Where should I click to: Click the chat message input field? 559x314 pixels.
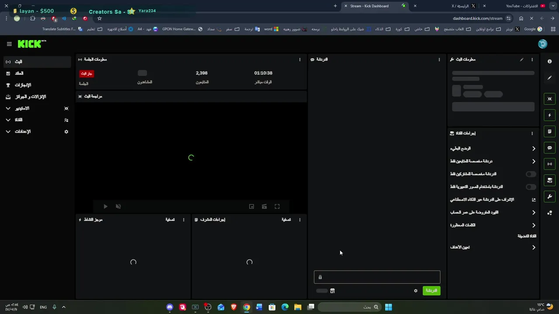(x=377, y=277)
